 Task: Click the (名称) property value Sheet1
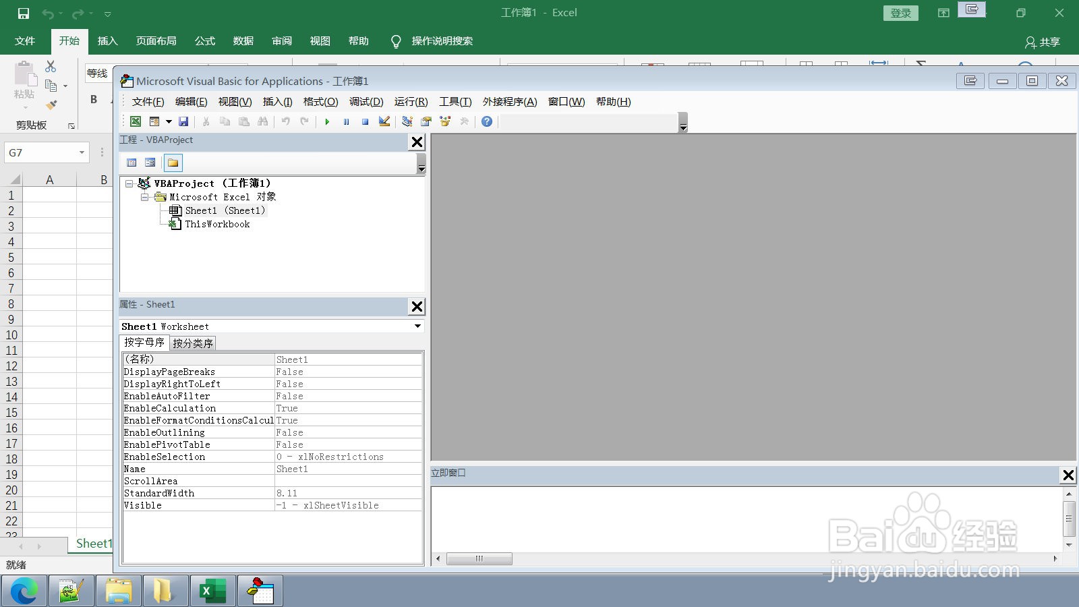click(348, 359)
